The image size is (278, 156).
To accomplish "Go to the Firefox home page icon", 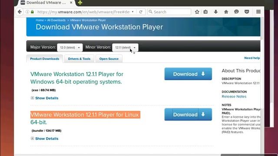I will pyautogui.click(x=226, y=12).
